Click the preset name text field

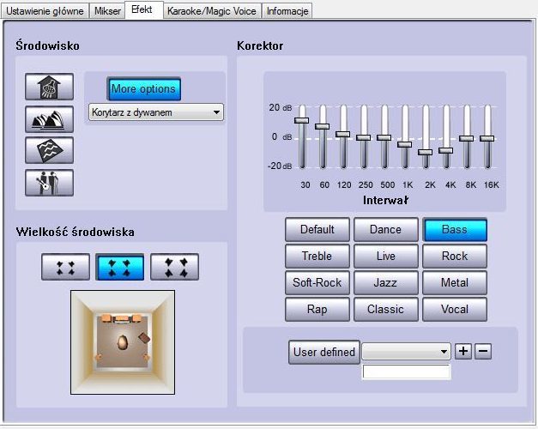[x=406, y=372]
